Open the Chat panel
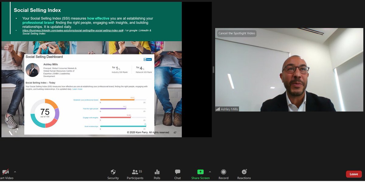 (x=178, y=174)
